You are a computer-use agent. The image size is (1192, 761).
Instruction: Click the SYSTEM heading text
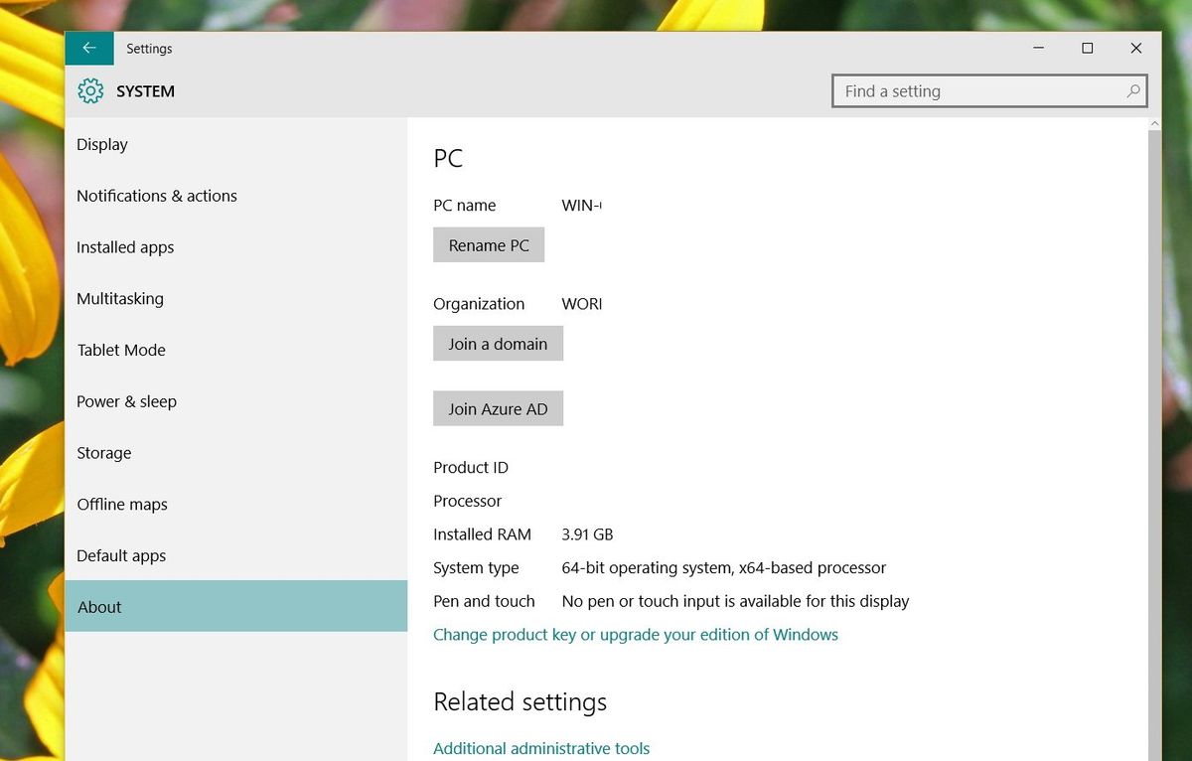click(145, 91)
